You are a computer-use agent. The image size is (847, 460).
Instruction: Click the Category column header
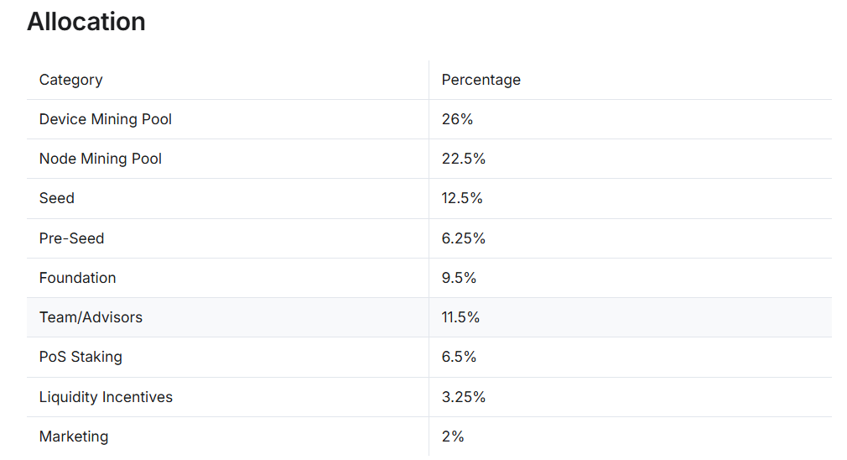click(x=71, y=80)
